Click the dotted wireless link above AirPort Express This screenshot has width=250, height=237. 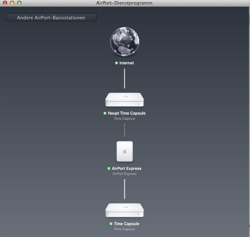[124, 130]
